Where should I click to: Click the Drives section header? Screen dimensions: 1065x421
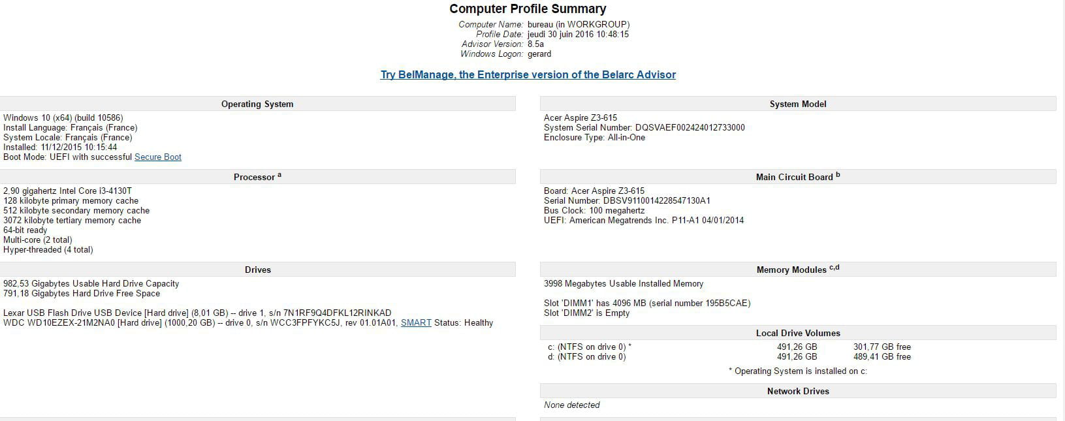coord(257,270)
